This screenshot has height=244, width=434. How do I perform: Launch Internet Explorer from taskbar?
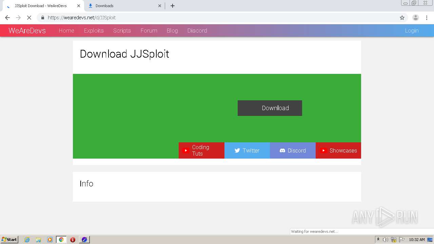[27, 240]
